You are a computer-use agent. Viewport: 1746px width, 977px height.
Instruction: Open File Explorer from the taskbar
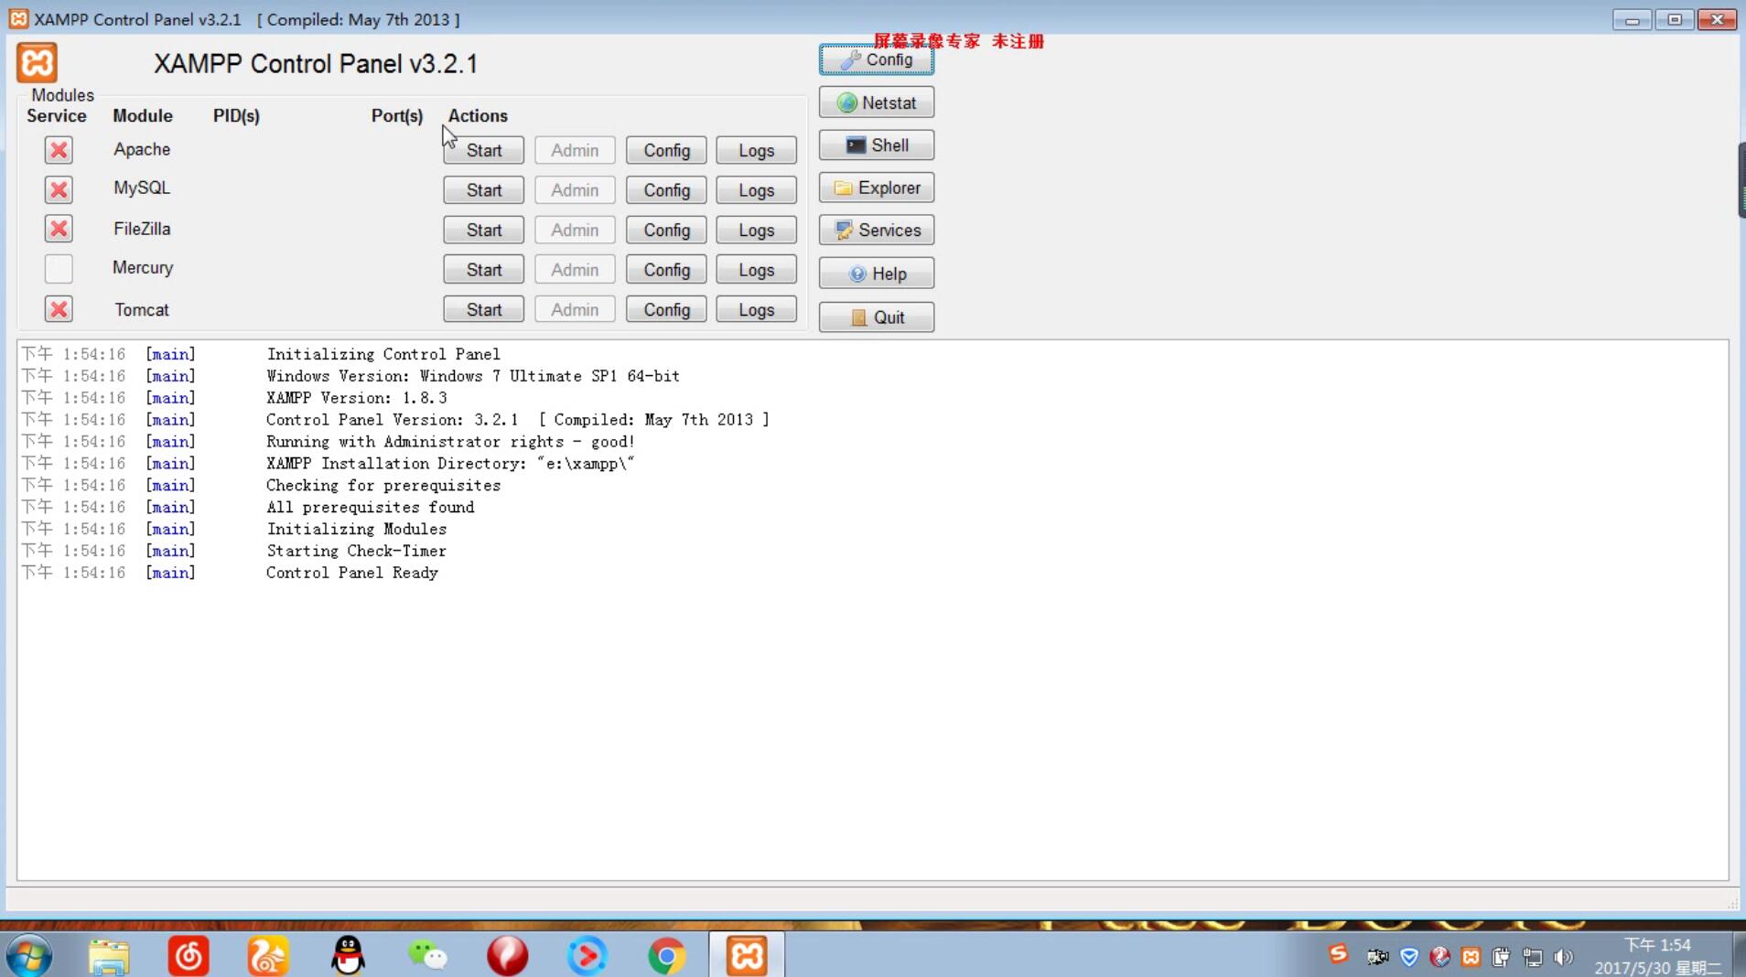coord(109,956)
